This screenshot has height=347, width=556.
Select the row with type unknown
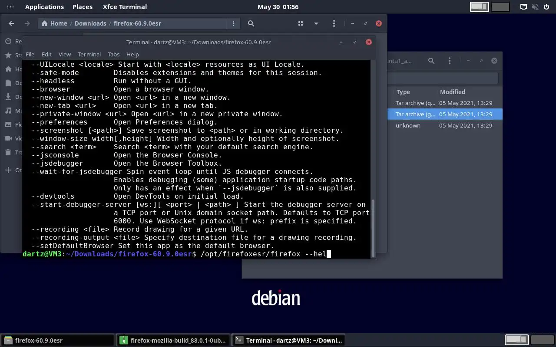pyautogui.click(x=445, y=125)
